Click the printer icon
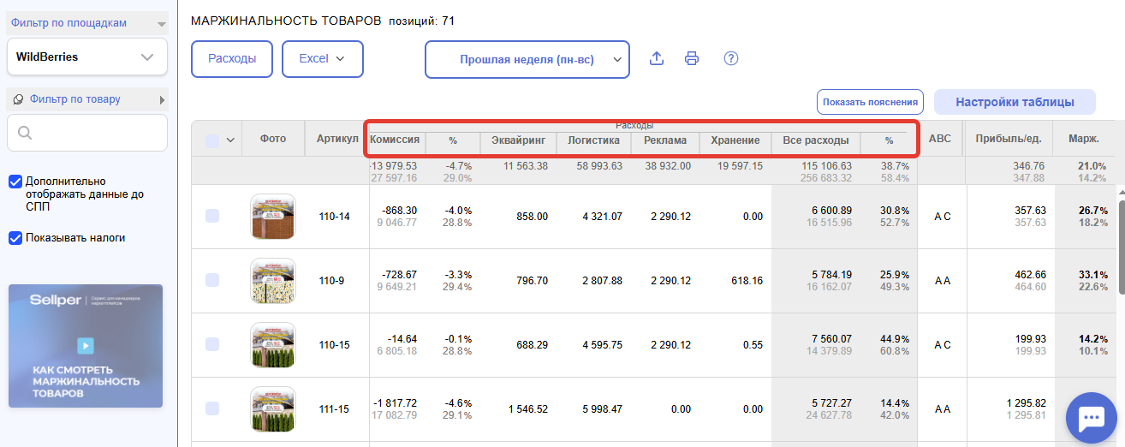1125x447 pixels. (692, 59)
